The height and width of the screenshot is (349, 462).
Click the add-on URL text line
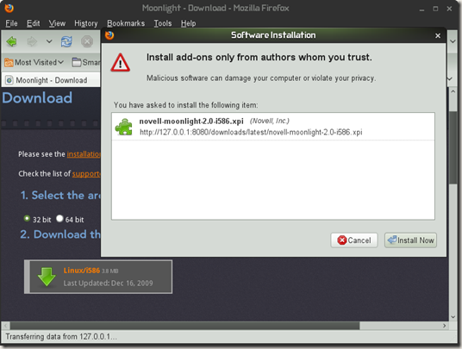click(x=251, y=132)
